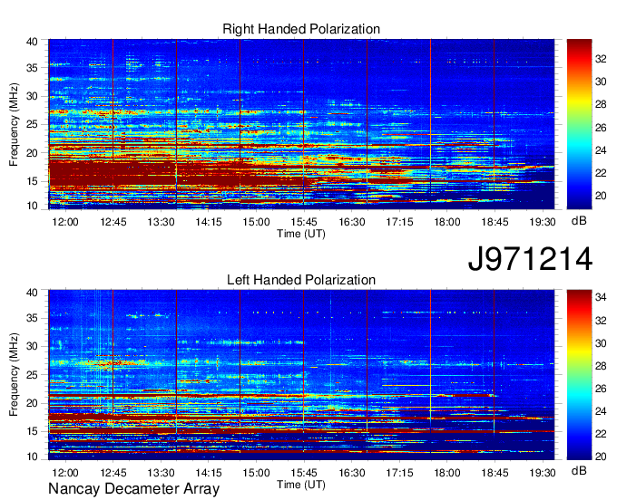617x500 pixels.
Task: Click the 14:15 tick on top plot
Action: (209, 222)
